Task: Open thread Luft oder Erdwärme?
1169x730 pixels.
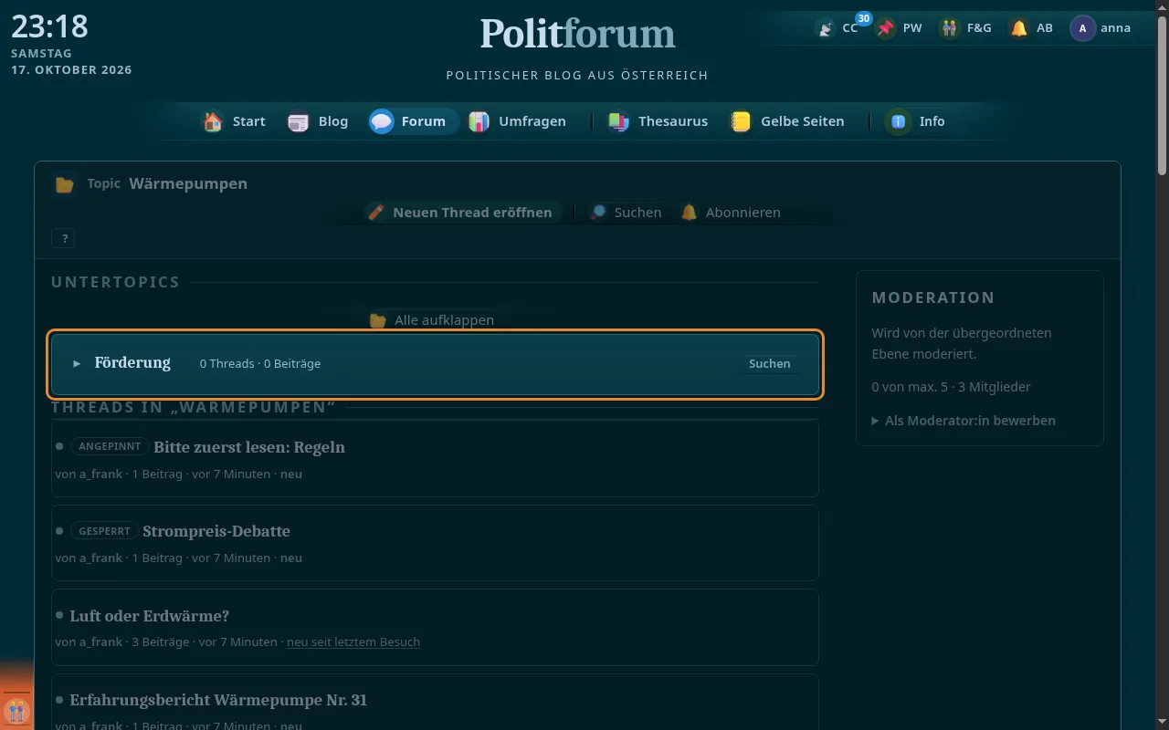Action: point(149,616)
